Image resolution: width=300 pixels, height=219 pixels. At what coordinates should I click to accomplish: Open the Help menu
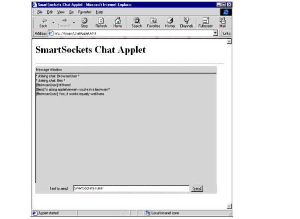point(99,12)
